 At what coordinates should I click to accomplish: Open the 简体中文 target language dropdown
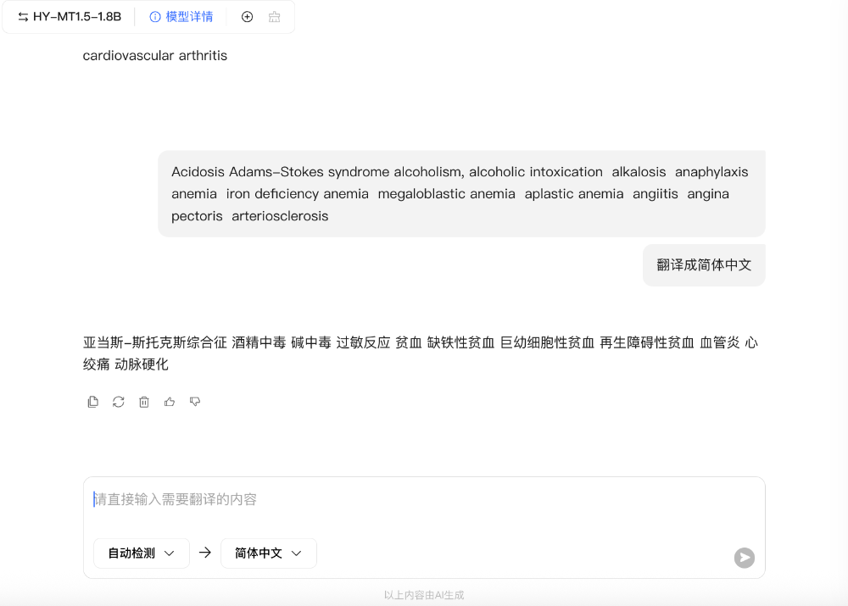click(268, 553)
